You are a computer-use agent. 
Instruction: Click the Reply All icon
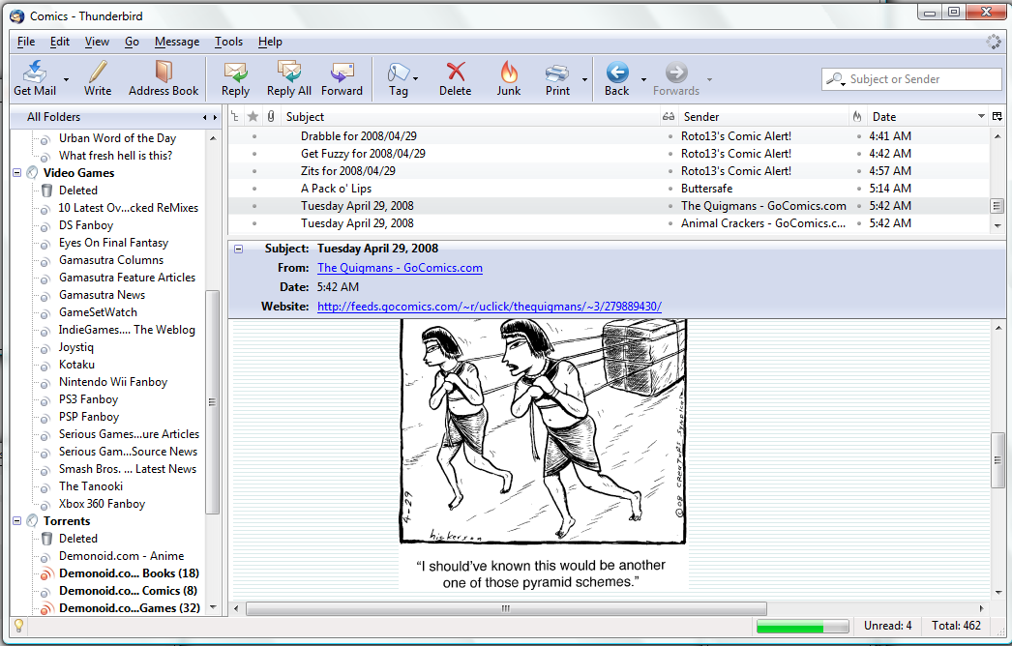tap(289, 72)
